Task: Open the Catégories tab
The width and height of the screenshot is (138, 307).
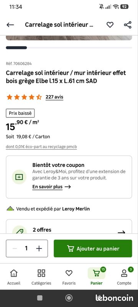Action: point(41,277)
